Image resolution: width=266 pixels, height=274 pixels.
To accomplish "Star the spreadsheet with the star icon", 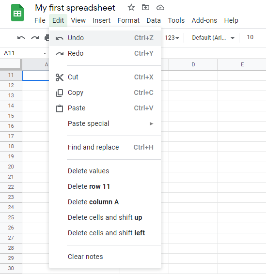I will pyautogui.click(x=131, y=8).
